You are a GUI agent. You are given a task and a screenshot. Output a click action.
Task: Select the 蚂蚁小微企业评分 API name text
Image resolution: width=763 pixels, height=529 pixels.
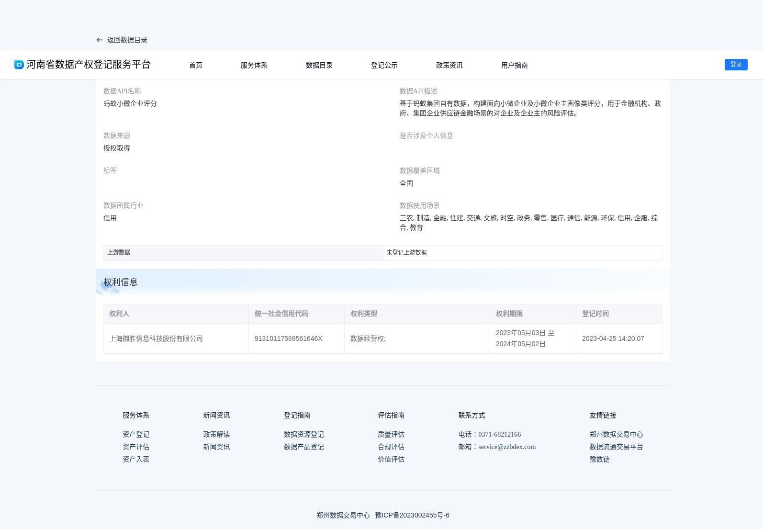click(130, 103)
